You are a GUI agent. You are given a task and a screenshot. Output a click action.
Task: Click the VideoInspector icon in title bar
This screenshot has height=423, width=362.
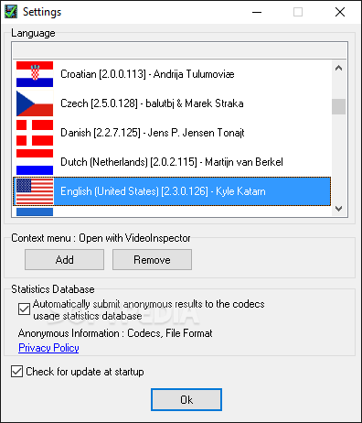tap(11, 12)
